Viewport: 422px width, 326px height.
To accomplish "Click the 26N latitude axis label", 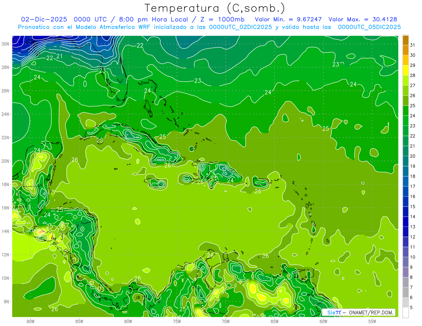I will (5, 91).
